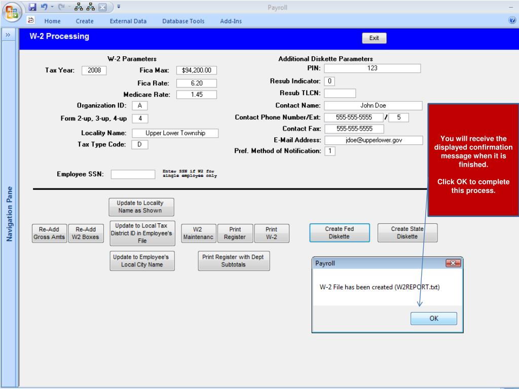The width and height of the screenshot is (519, 389).
Task: Go to the Database Tools tab
Action: pos(183,21)
